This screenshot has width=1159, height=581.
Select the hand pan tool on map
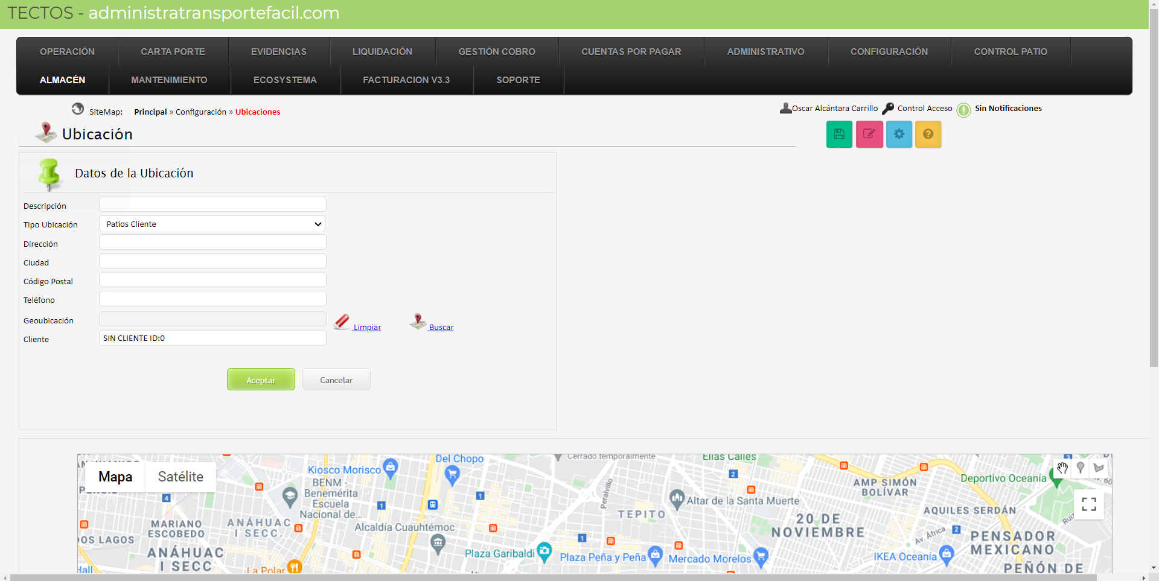[x=1062, y=468]
